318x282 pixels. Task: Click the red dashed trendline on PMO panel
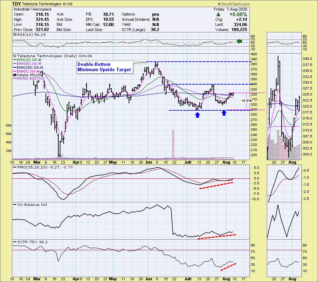coord(216,185)
